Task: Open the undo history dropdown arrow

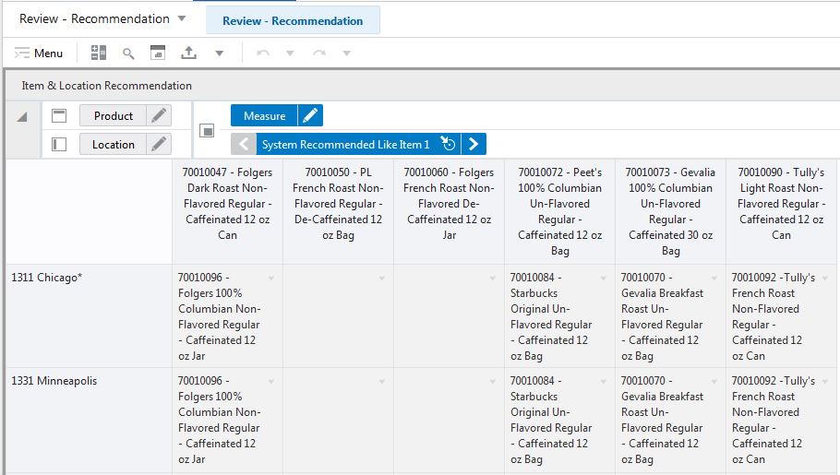Action: [290, 53]
